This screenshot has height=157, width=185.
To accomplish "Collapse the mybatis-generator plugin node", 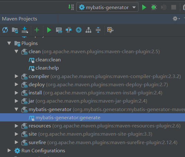I will tap(16, 109).
